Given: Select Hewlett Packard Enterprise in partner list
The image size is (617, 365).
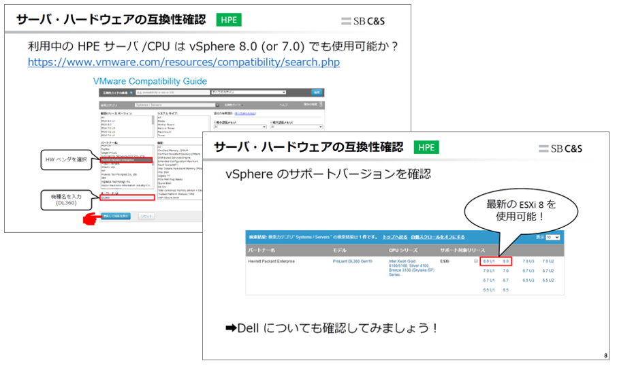Looking at the screenshot, I should click(x=126, y=160).
